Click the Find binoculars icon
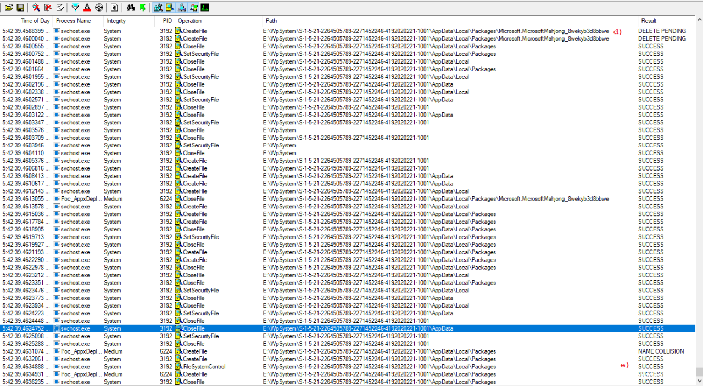Viewport: 703px width, 386px height. tap(130, 8)
